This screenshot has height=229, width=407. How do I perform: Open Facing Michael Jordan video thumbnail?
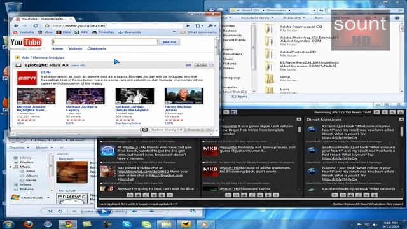(184, 96)
